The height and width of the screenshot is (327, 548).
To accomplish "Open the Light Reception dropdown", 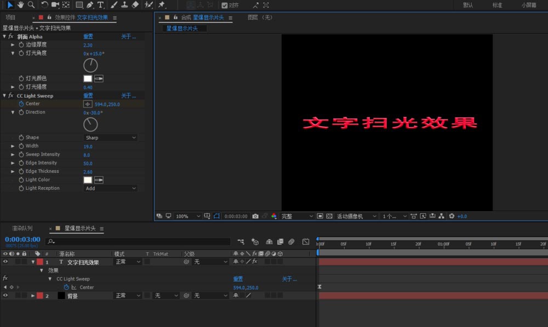I will coord(111,188).
